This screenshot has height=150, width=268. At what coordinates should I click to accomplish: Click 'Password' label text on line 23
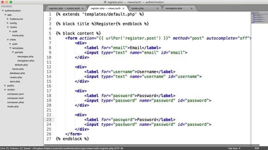[147, 120]
